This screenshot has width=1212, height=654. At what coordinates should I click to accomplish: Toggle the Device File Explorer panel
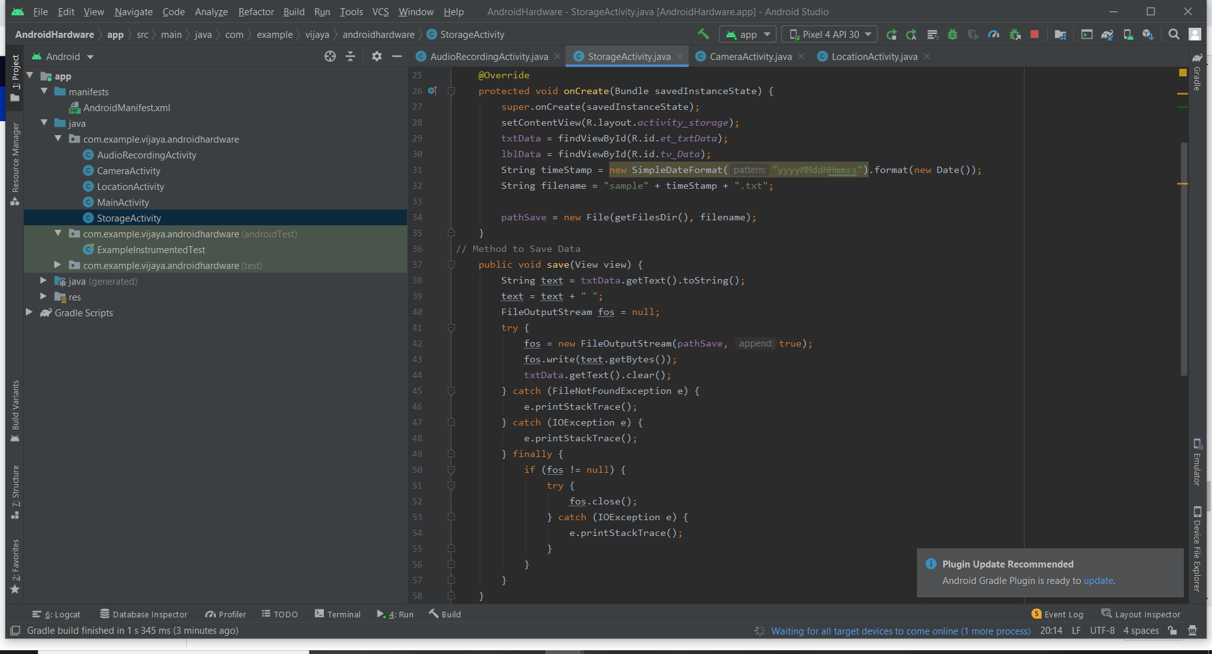click(1197, 549)
